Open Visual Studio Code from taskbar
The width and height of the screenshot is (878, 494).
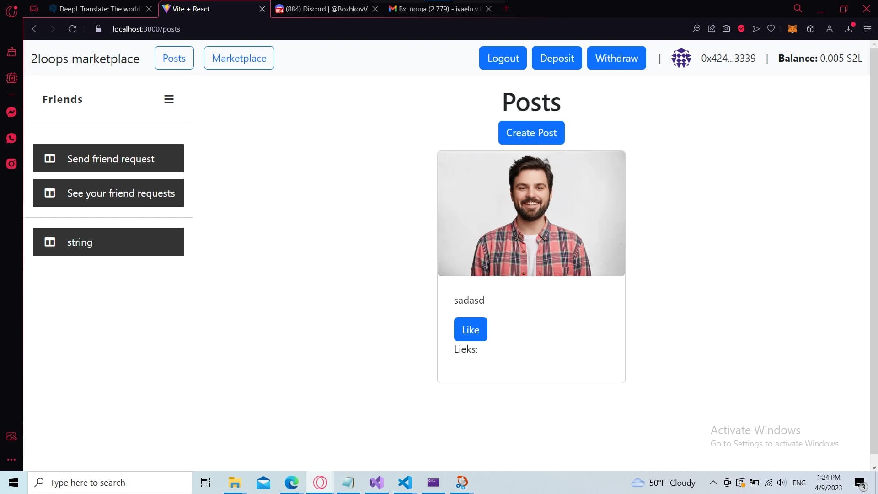(405, 483)
